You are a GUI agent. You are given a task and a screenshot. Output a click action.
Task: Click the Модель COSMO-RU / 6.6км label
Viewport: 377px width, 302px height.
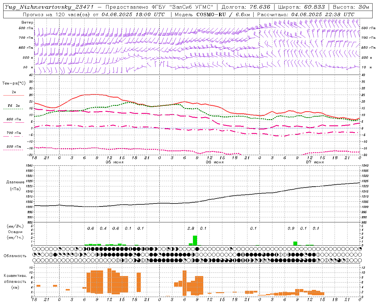pos(212,14)
